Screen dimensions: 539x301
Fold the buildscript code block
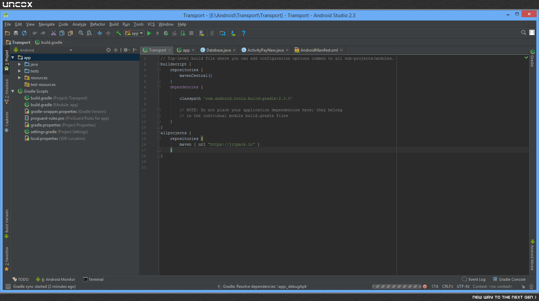pos(159,64)
